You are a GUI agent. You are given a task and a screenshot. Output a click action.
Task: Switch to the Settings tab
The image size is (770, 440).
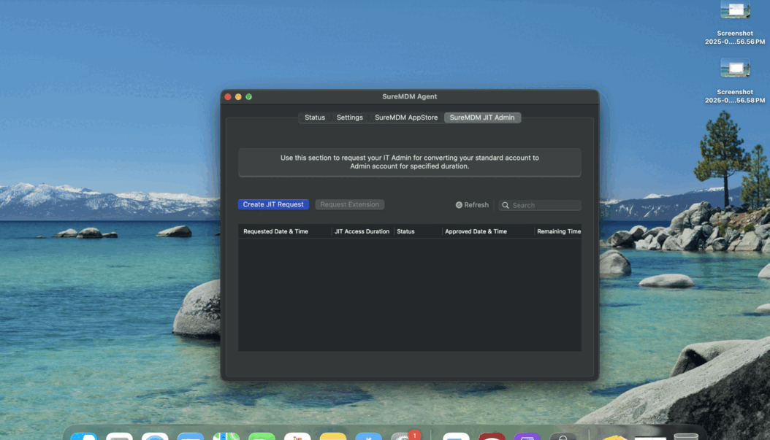[x=349, y=117]
